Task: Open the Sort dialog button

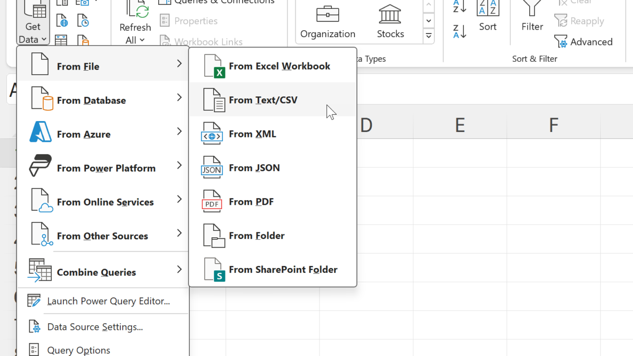Action: [x=488, y=16]
